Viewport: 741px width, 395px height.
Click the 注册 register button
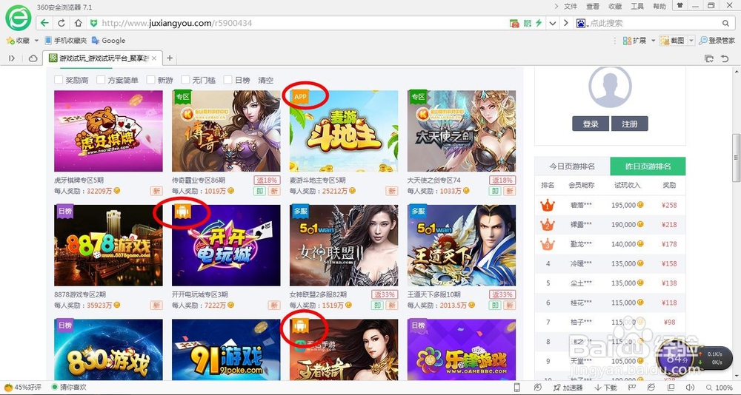tap(629, 124)
